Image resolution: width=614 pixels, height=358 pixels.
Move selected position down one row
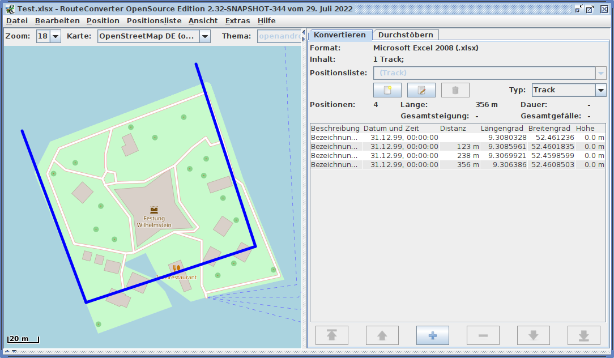click(534, 335)
